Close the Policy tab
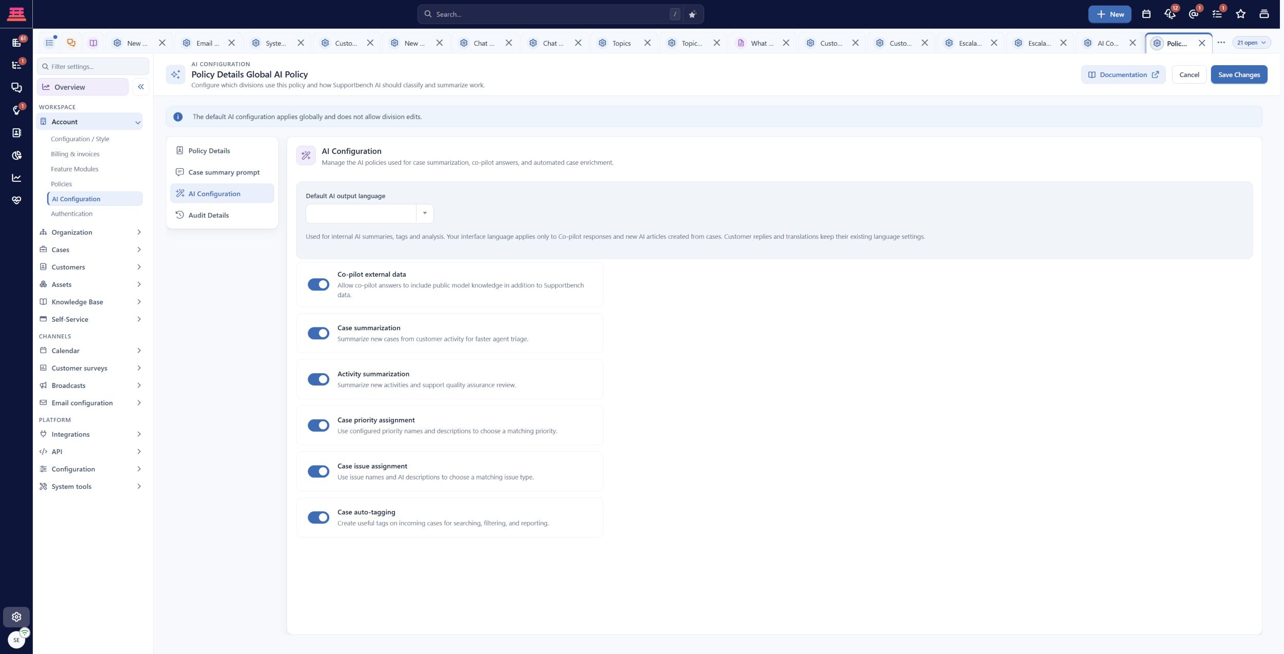The height and width of the screenshot is (654, 1284). [1201, 43]
